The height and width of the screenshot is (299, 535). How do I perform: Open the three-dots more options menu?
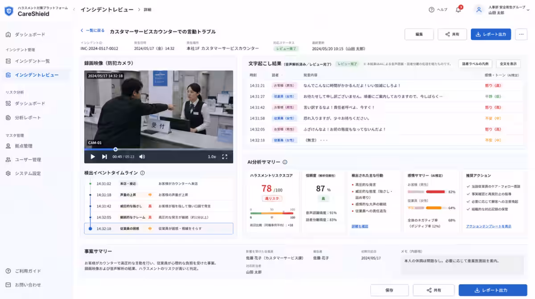point(521,34)
